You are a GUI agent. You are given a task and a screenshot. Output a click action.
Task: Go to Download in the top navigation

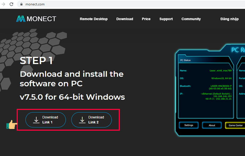click(125, 19)
